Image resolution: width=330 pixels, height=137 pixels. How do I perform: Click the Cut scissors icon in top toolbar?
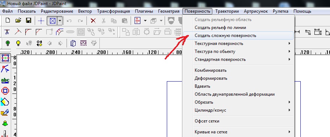(x=103, y=21)
